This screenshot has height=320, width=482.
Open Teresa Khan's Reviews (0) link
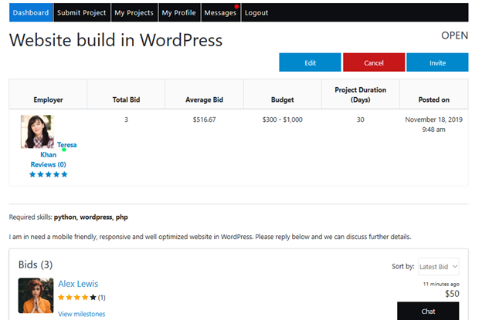[x=48, y=165]
